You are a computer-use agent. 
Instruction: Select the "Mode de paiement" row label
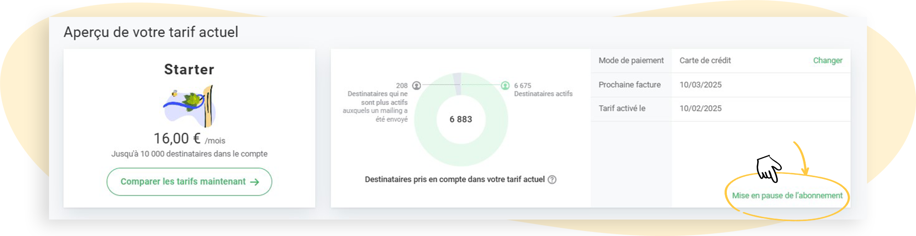click(x=631, y=60)
